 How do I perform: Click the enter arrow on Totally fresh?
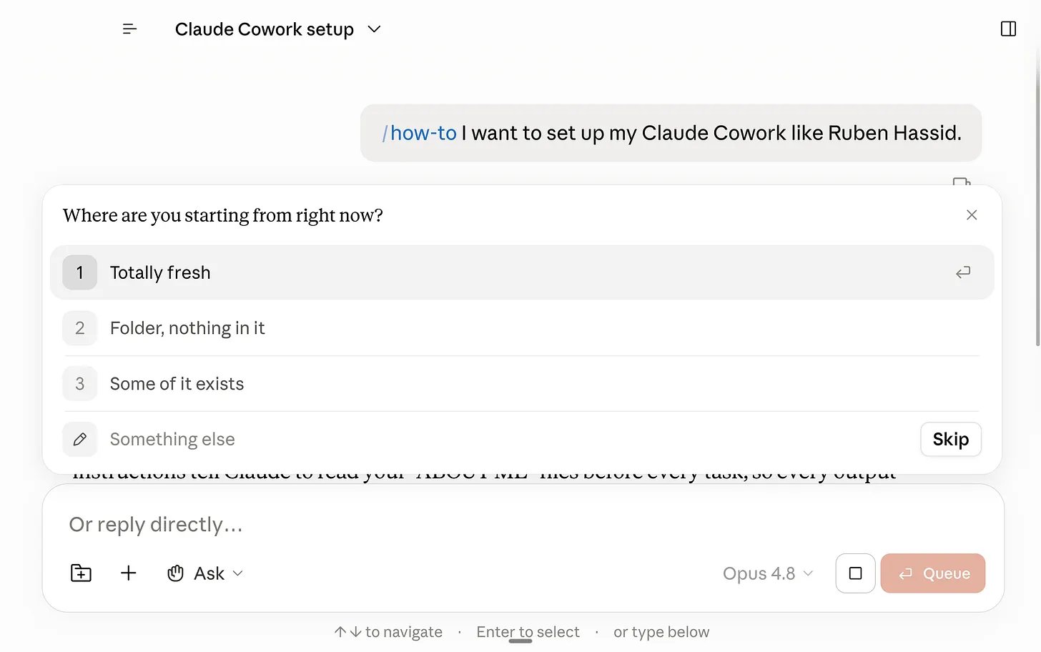[963, 272]
